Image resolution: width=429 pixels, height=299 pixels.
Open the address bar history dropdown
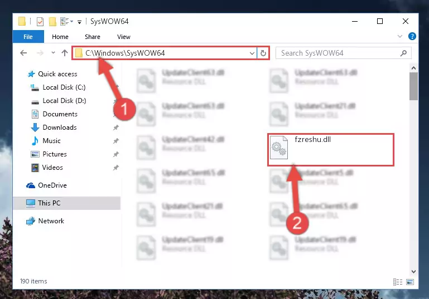[252, 53]
